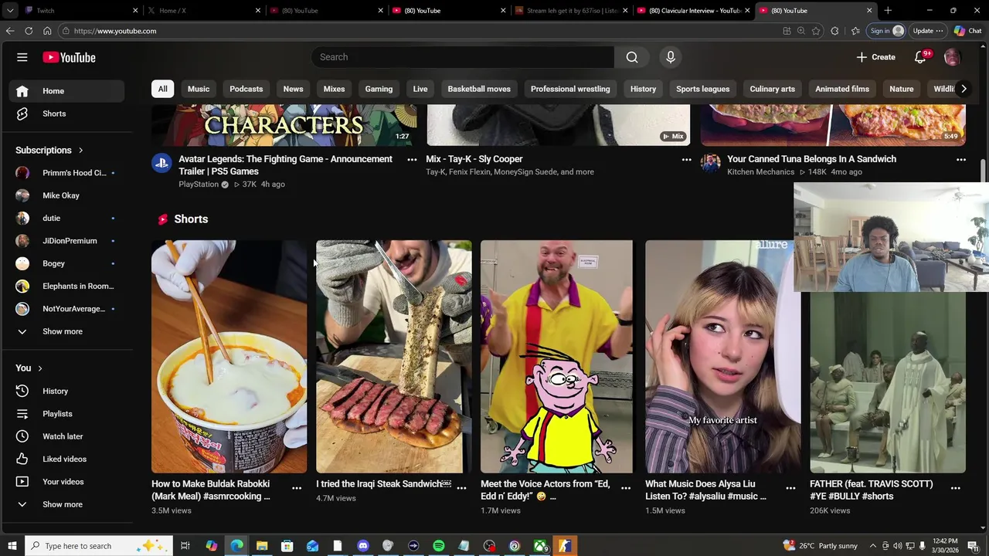Screen dimensions: 989x556
Task: Open Avatar Legends announcement trailer title
Action: click(x=285, y=165)
